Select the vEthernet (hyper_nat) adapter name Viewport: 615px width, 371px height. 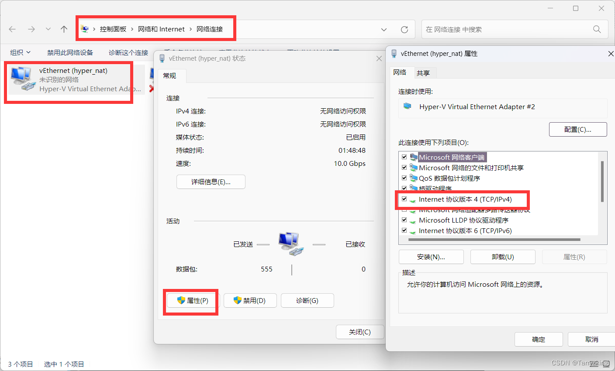tap(73, 71)
